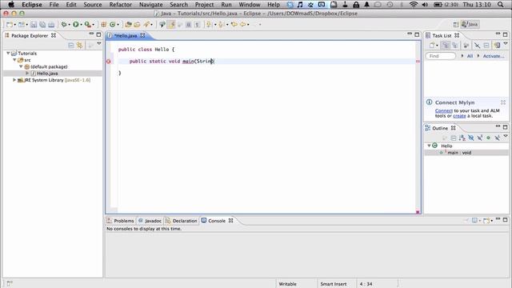The image size is (512, 288).
Task: Click the New Task icon in Task List
Action: pyautogui.click(x=432, y=46)
